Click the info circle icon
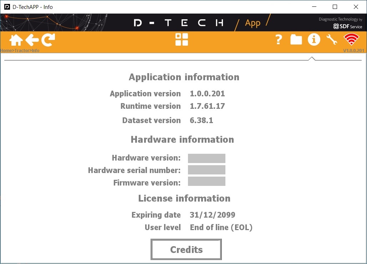 [x=314, y=39]
